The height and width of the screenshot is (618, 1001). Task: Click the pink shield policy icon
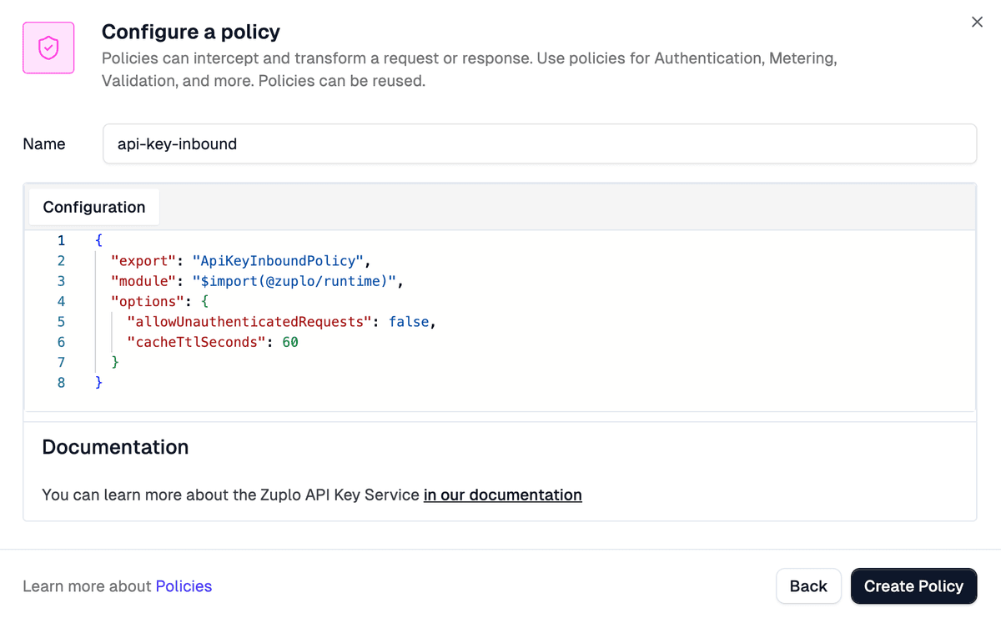[x=48, y=48]
